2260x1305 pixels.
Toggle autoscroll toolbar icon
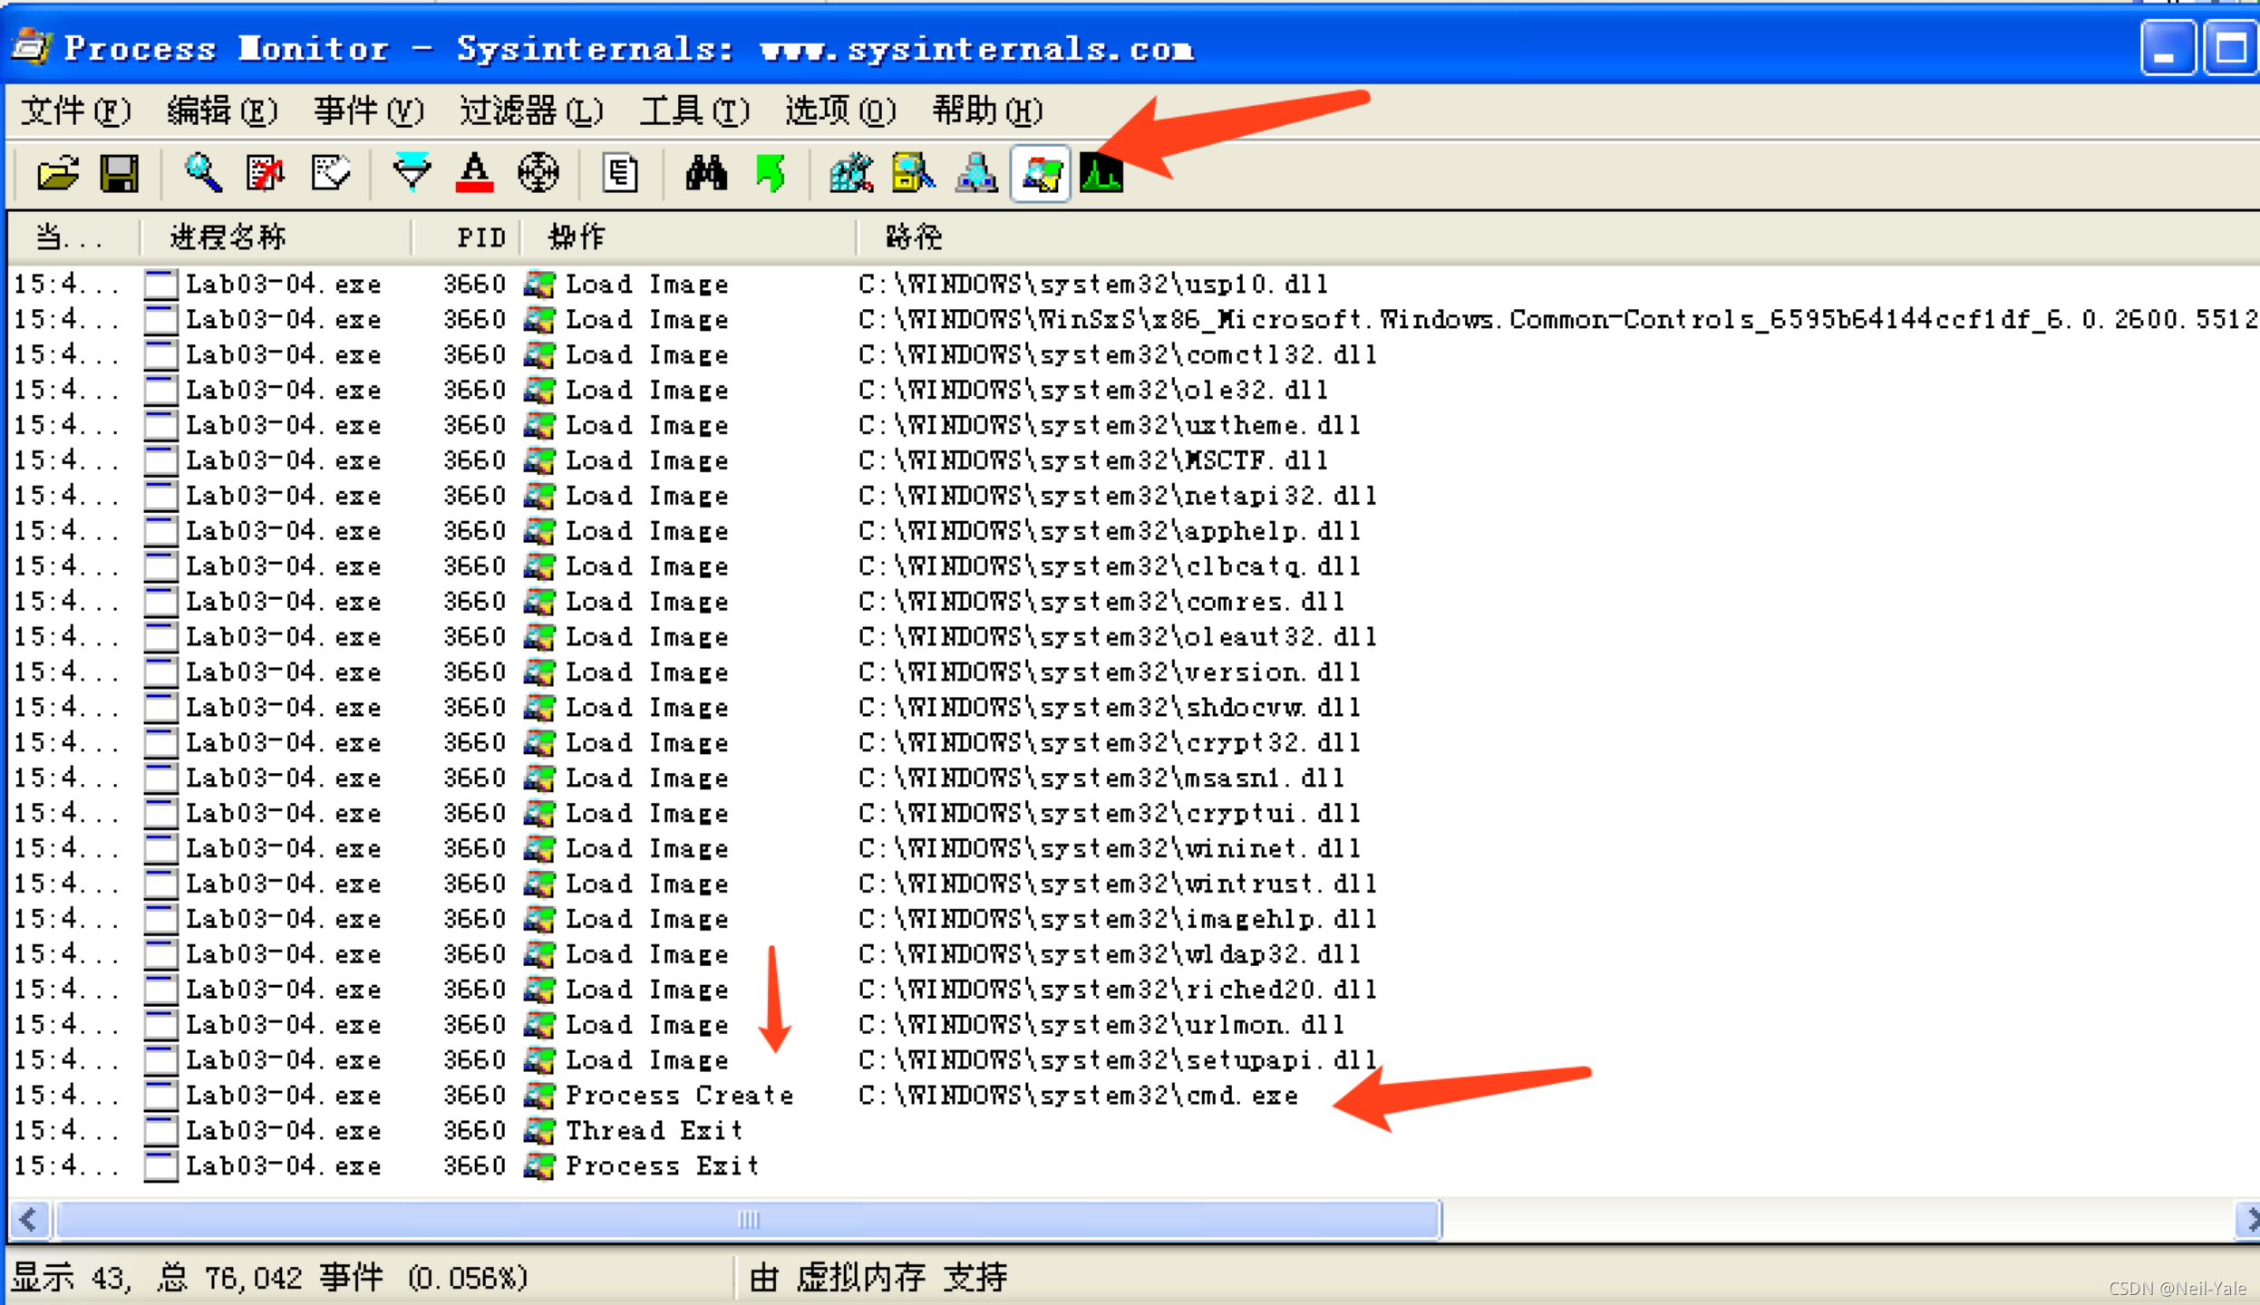point(266,172)
